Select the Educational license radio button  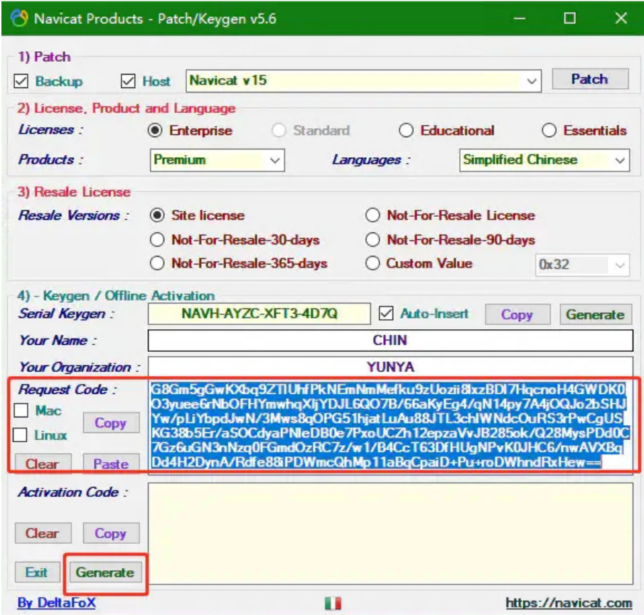coord(406,130)
